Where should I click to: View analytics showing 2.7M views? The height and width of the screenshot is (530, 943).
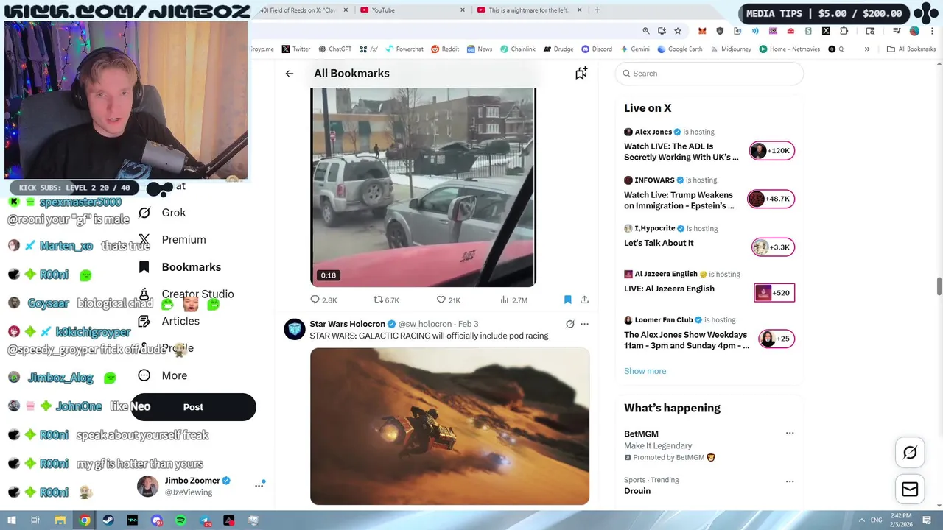513,300
